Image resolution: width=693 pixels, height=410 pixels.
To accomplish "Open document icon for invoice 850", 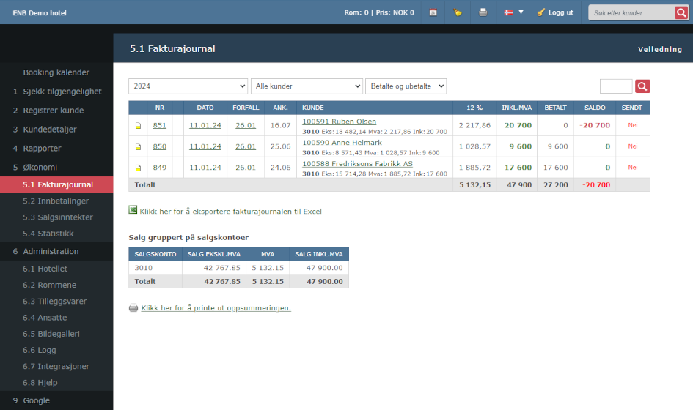I will click(x=138, y=147).
